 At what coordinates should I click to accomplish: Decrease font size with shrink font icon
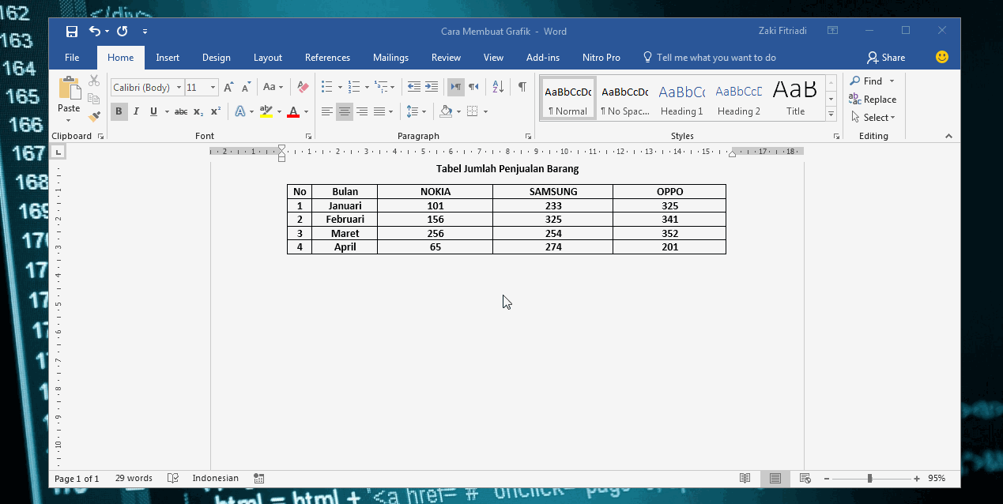[246, 88]
